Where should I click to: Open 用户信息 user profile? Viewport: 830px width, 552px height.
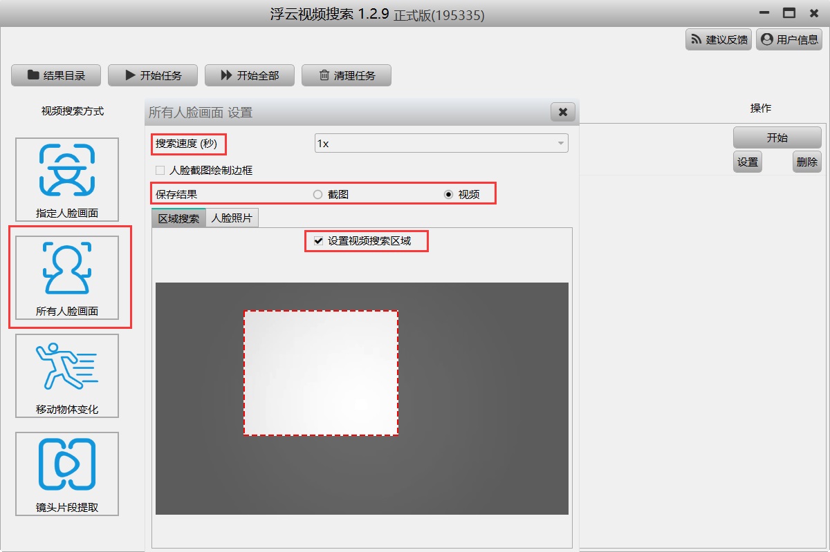(789, 39)
